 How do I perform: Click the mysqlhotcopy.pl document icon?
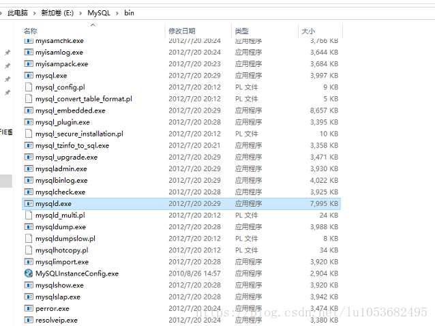[x=29, y=250]
